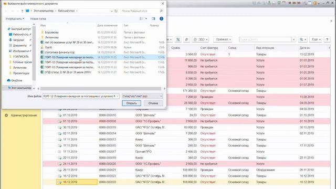Expand the address bar history chevron
The height and width of the screenshot is (189, 336).
pos(111,11)
